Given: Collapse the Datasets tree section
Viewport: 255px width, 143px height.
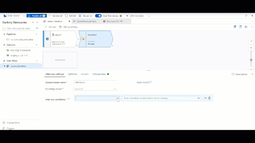Looking at the screenshot, I should coord(4,45).
